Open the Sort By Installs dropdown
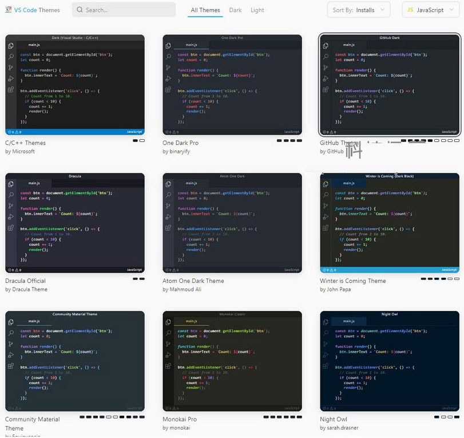The height and width of the screenshot is (438, 464). (359, 10)
